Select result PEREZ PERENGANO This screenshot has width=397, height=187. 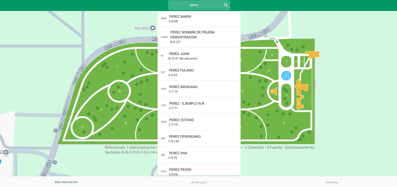pyautogui.click(x=199, y=139)
